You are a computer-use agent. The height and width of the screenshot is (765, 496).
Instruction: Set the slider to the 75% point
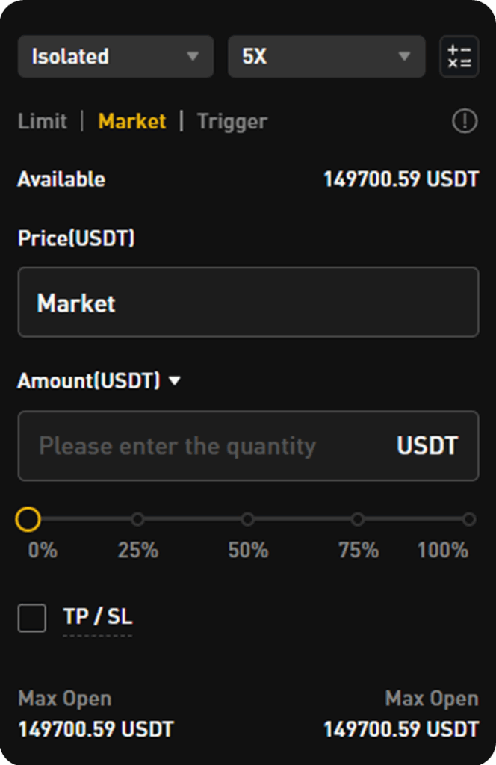(358, 519)
